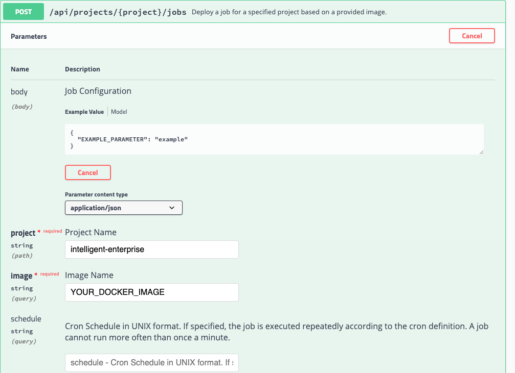The image size is (515, 373).
Task: Click the schedule parameter name label
Action: (26, 319)
